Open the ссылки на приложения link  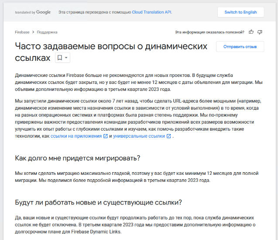coord(76,136)
